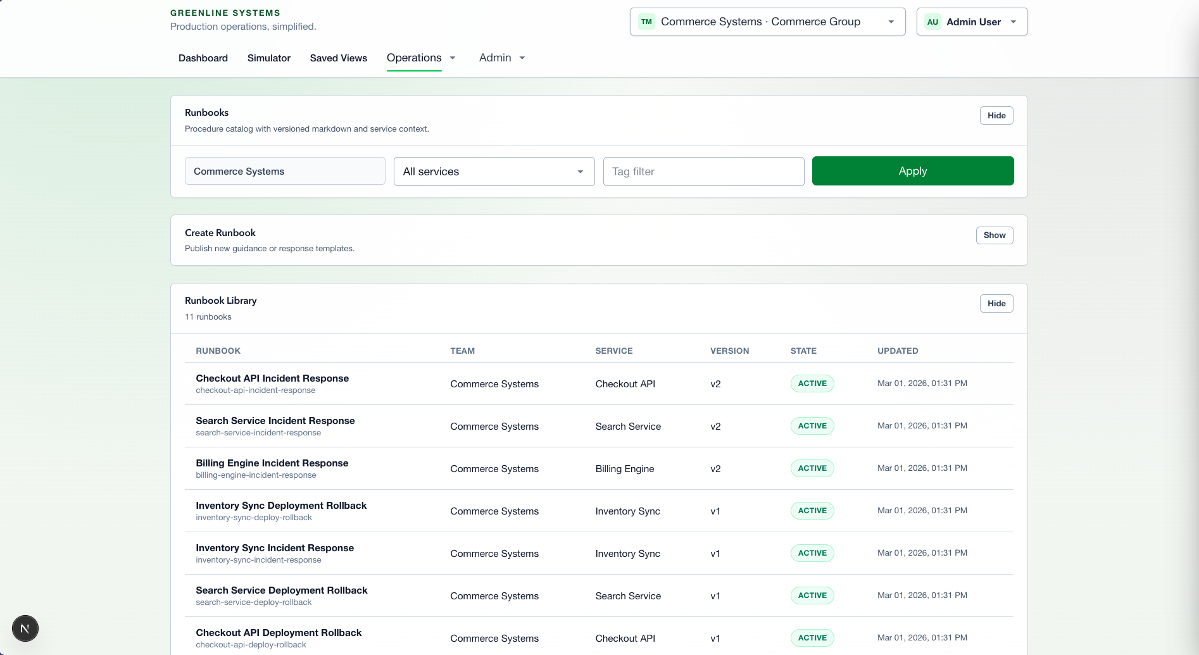Click the Operations menu caret arrow
1199x655 pixels.
(453, 58)
